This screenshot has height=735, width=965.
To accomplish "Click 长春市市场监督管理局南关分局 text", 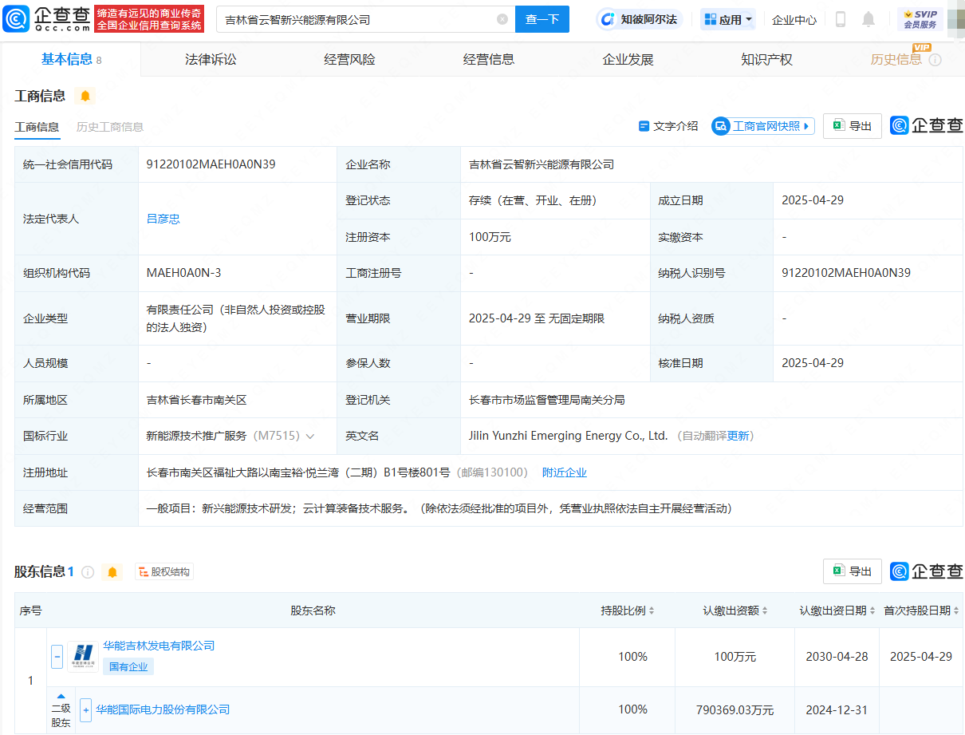I will [x=547, y=400].
